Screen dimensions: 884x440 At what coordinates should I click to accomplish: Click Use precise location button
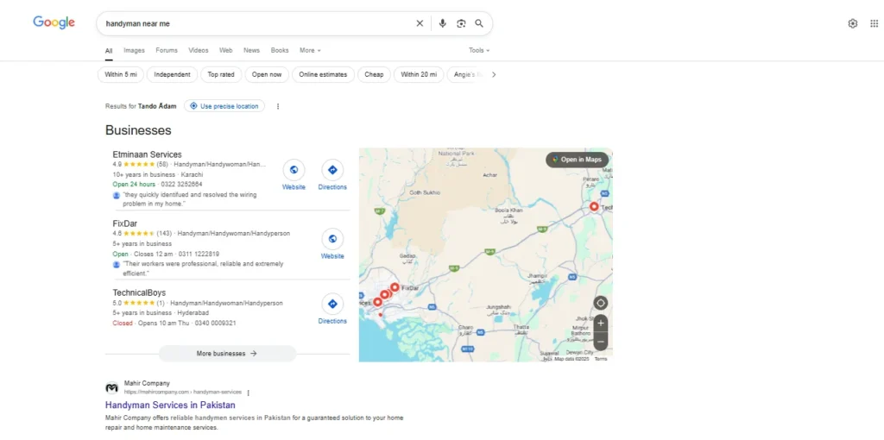(224, 106)
